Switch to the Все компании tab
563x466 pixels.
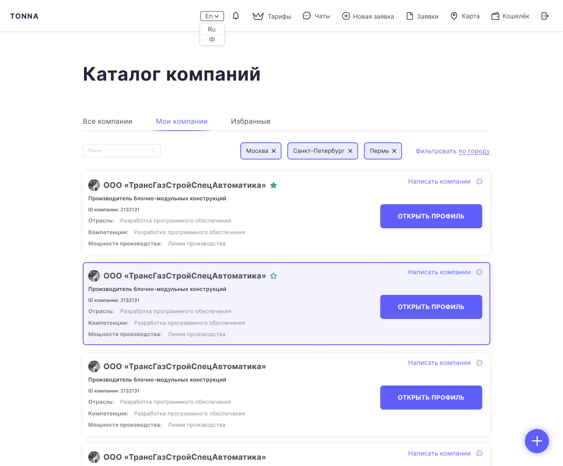107,121
